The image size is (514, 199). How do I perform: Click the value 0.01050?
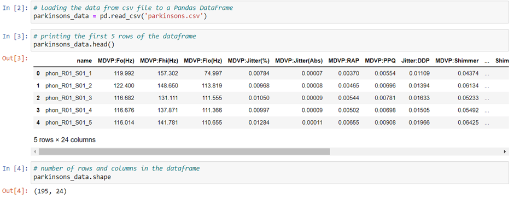(259, 98)
